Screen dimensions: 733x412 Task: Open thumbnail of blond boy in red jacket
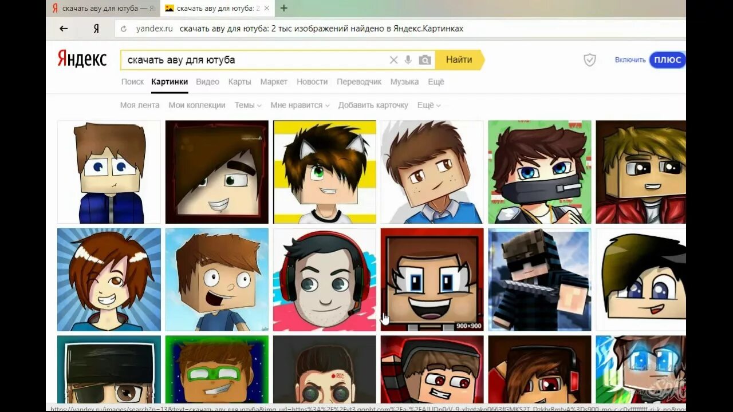tap(641, 172)
